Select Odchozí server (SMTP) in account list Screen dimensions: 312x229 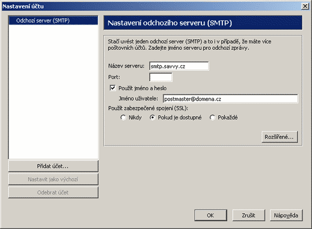[53, 20]
